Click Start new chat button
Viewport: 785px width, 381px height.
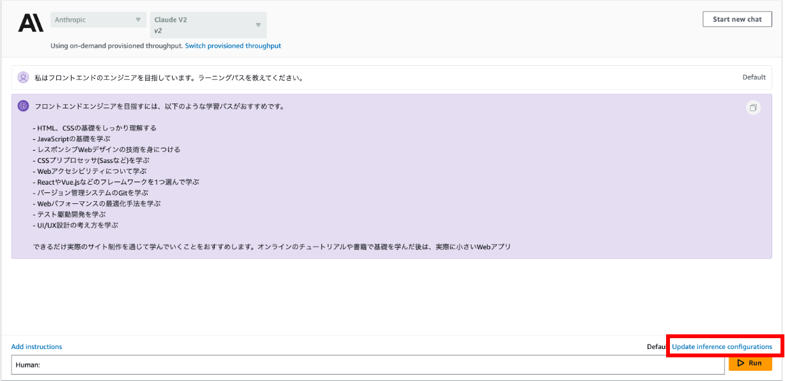click(737, 19)
